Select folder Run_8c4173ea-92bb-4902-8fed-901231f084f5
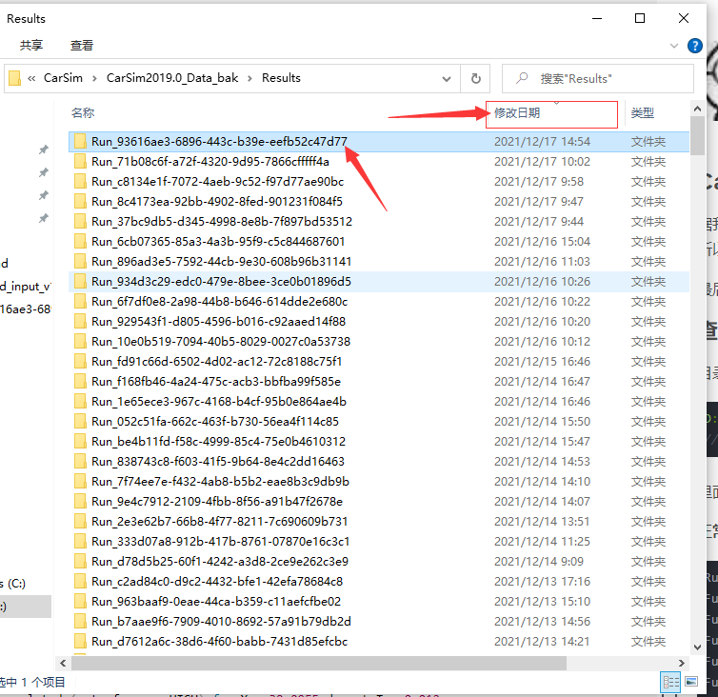 [x=379, y=202]
